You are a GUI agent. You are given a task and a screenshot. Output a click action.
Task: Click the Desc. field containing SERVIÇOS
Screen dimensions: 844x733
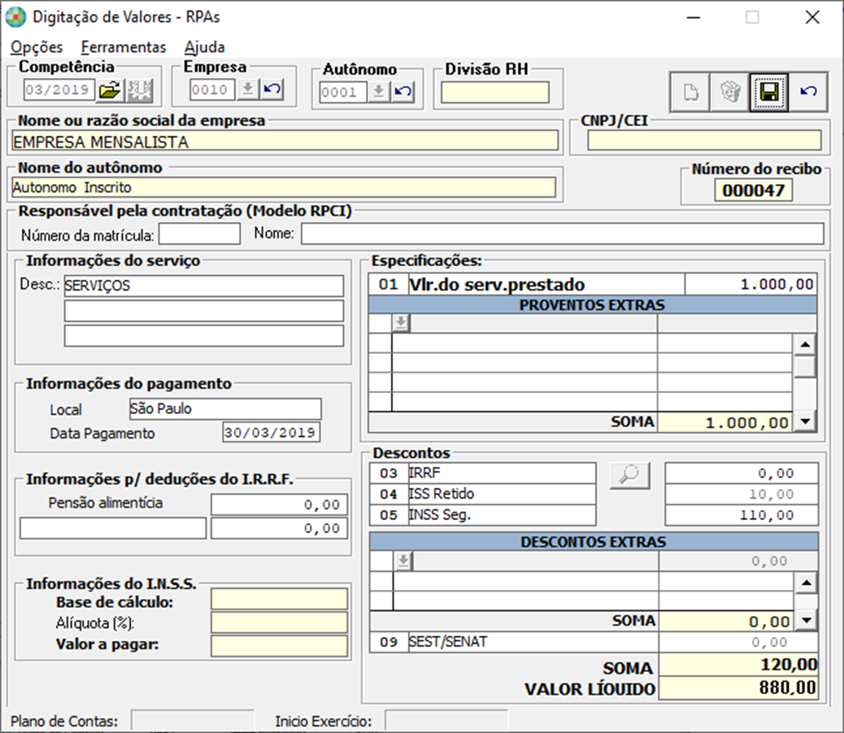tap(204, 286)
